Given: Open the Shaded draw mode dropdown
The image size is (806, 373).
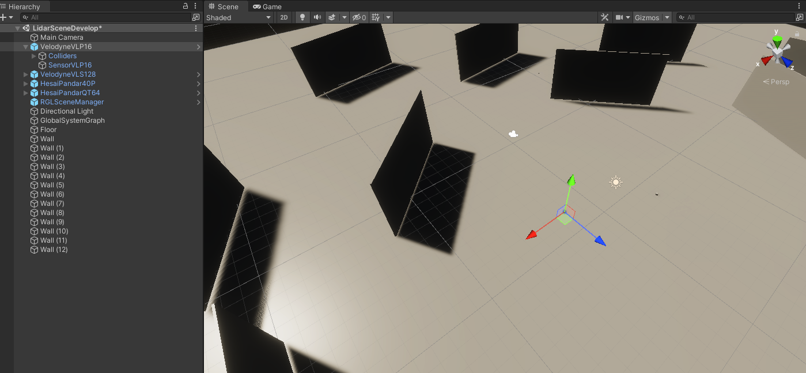Looking at the screenshot, I should 239,17.
